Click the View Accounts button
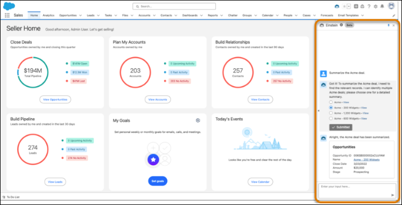402x205 pixels. (x=158, y=100)
